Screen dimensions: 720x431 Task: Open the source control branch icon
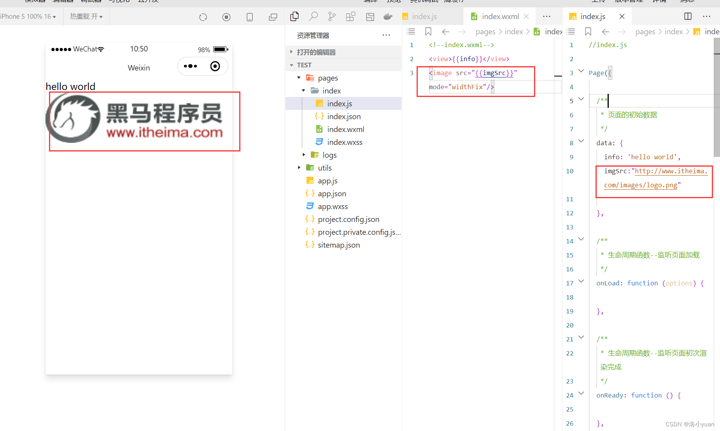pyautogui.click(x=332, y=16)
